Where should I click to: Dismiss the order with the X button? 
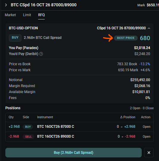coord(149,153)
